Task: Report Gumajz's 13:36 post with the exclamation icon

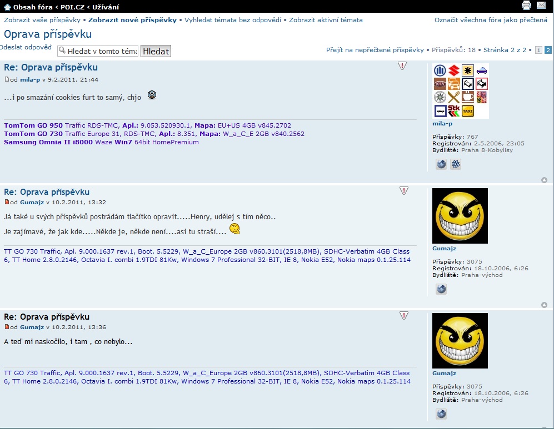Action: (x=404, y=316)
